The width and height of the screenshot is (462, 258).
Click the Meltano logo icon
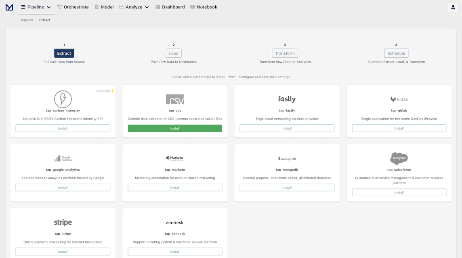pos(9,7)
